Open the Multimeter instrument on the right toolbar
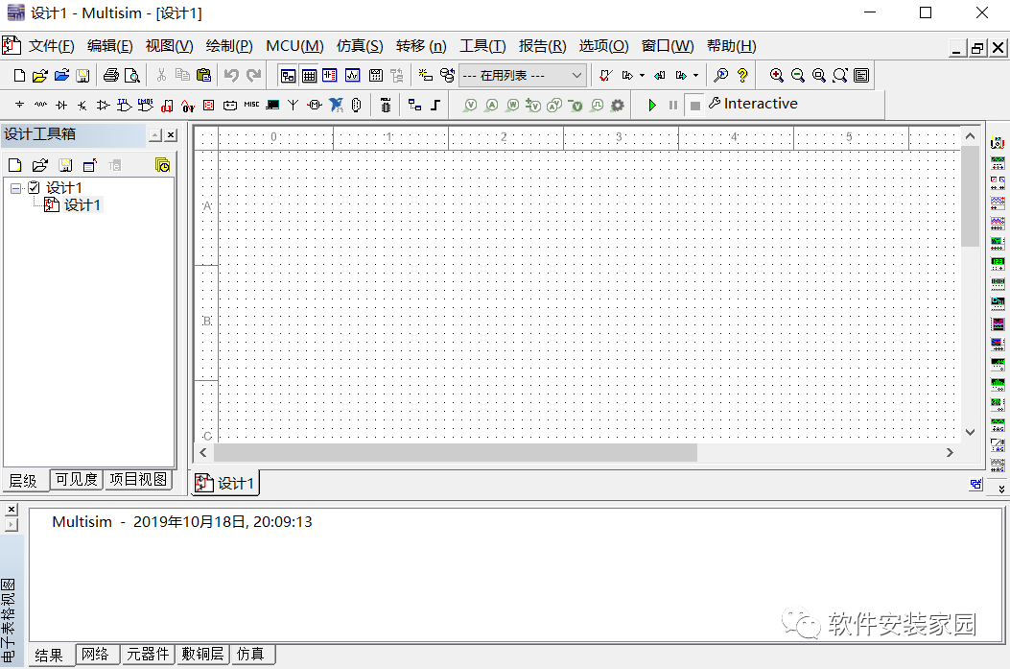1010x669 pixels. pyautogui.click(x=998, y=141)
